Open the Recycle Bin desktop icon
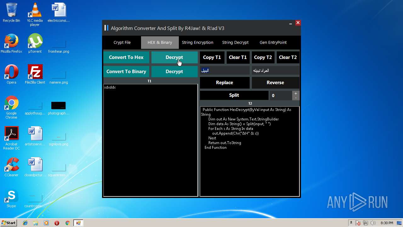This screenshot has width=403, height=227. [11, 13]
